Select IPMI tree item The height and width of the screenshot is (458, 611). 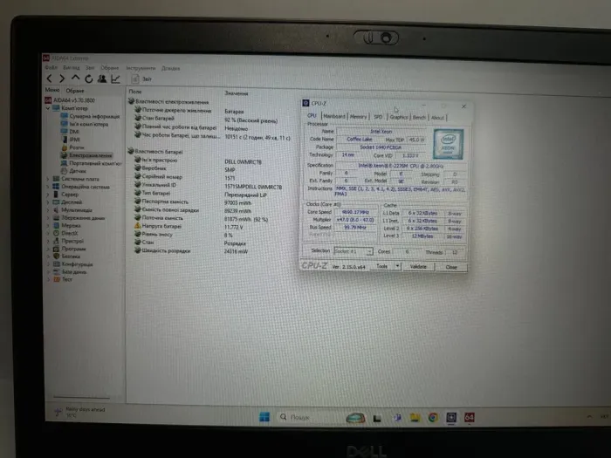coord(71,140)
